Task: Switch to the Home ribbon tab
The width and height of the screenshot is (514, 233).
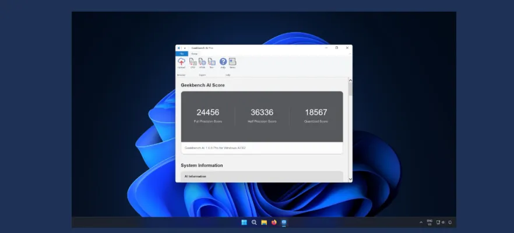Action: click(x=194, y=54)
